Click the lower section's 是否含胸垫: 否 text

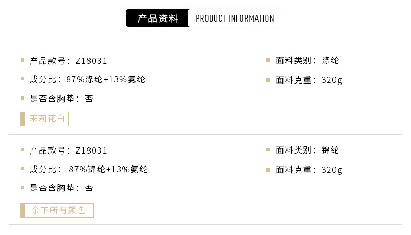[x=61, y=188]
